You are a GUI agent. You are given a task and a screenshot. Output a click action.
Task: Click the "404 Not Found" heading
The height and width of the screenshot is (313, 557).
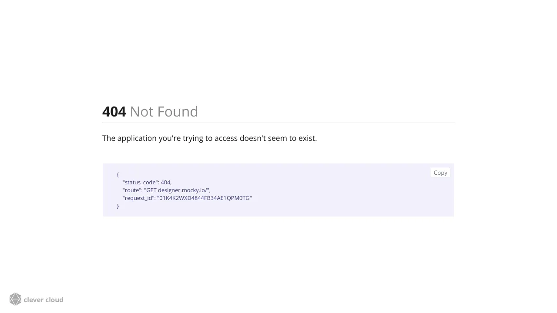(x=150, y=112)
